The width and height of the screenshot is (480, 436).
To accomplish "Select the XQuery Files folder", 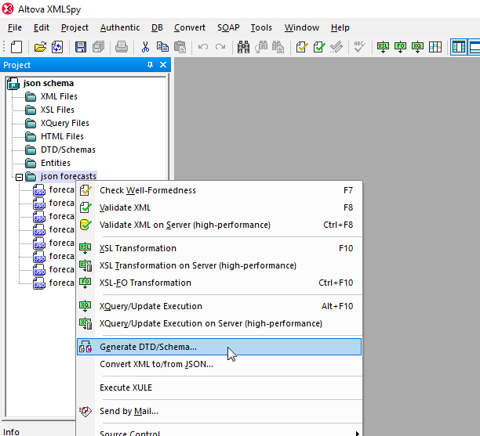I will [64, 123].
